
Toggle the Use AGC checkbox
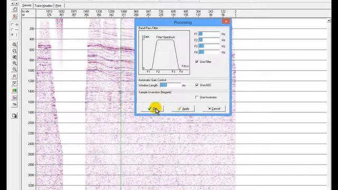[197, 85]
